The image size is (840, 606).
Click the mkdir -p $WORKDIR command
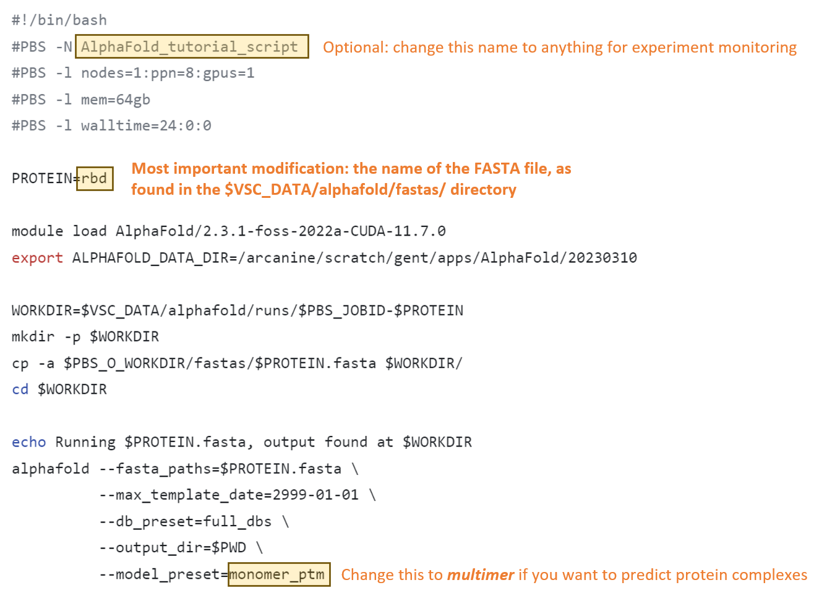[85, 337]
